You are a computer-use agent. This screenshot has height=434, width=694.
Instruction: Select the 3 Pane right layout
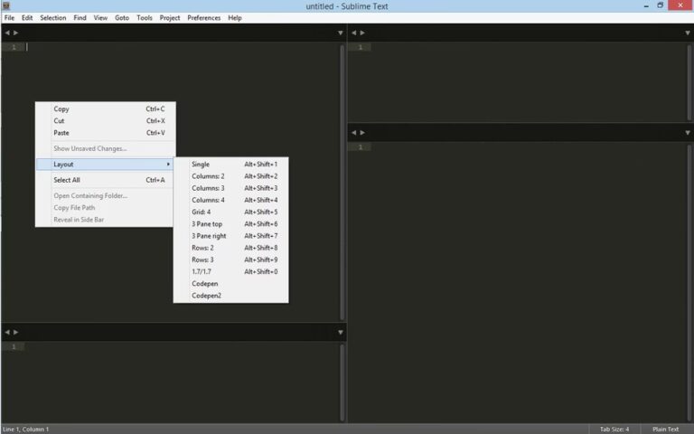(x=230, y=236)
